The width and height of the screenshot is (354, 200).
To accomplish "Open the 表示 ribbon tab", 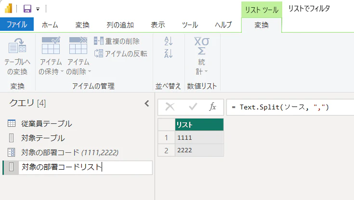I will click(x=158, y=25).
